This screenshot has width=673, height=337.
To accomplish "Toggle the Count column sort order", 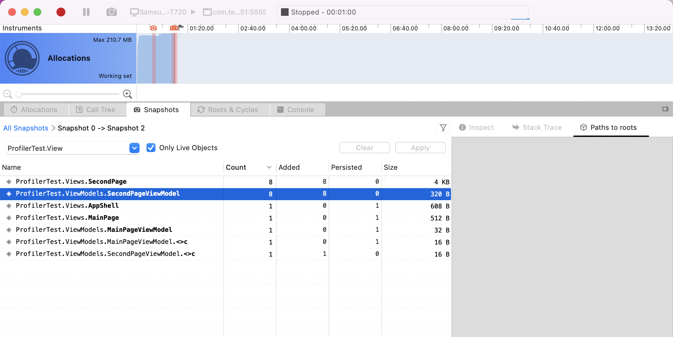I will coord(269,167).
